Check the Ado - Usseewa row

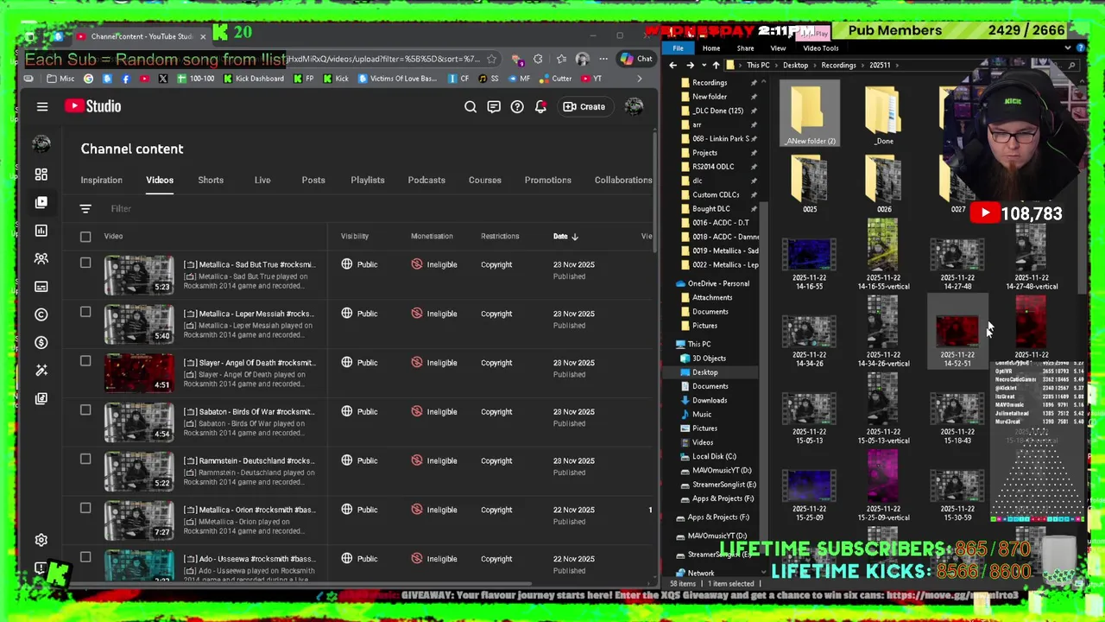[x=85, y=557]
